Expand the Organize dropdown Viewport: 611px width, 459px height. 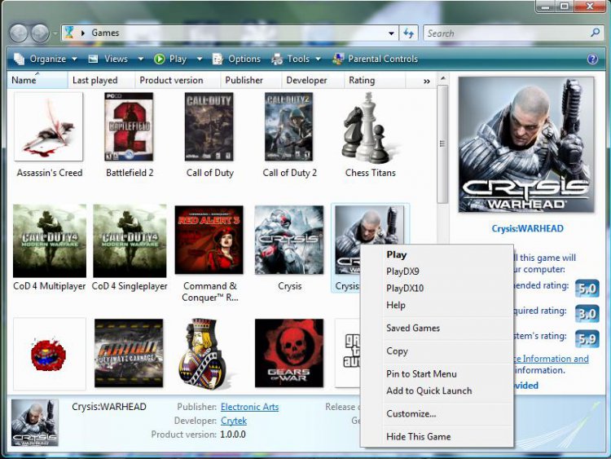[x=74, y=60]
